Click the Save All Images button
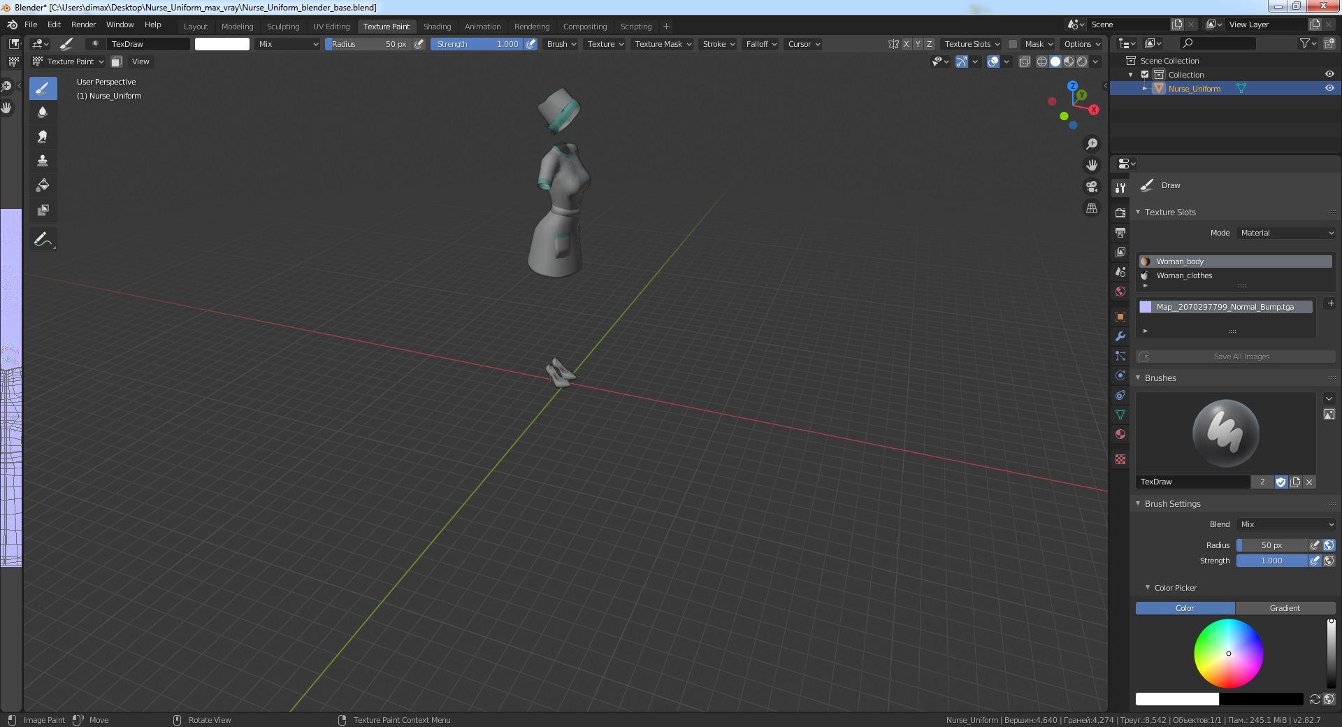This screenshot has height=727, width=1342. click(x=1236, y=357)
